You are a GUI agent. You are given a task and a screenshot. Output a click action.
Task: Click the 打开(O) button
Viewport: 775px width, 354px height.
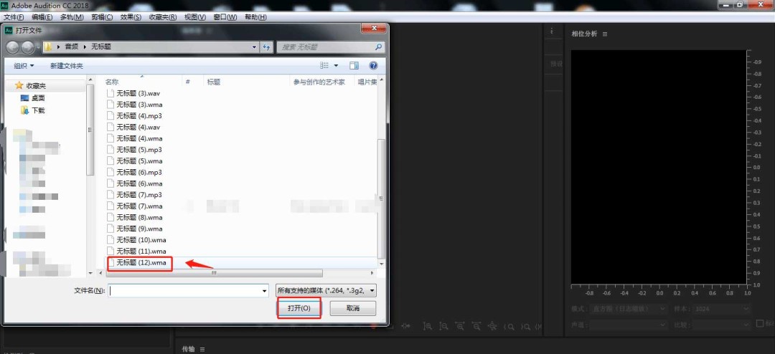point(299,308)
